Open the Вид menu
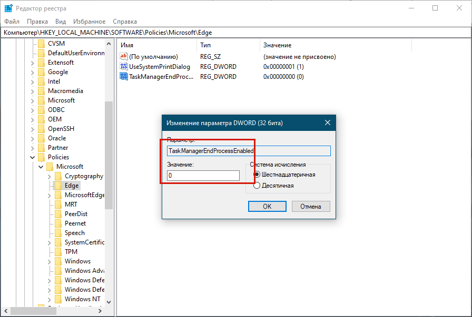Viewport: 472px width, 317px height. 61,22
